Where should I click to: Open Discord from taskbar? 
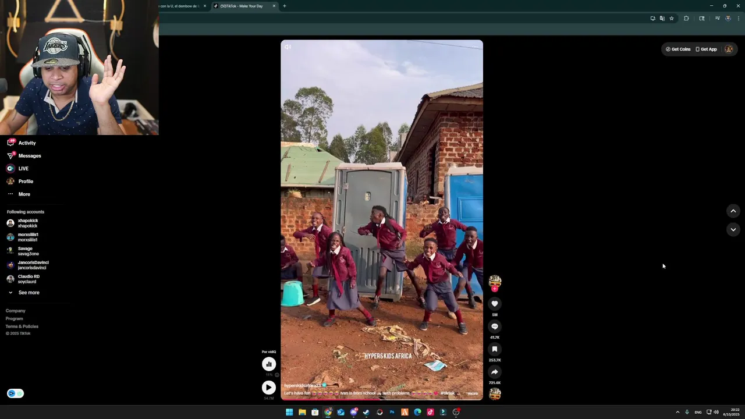(x=353, y=412)
